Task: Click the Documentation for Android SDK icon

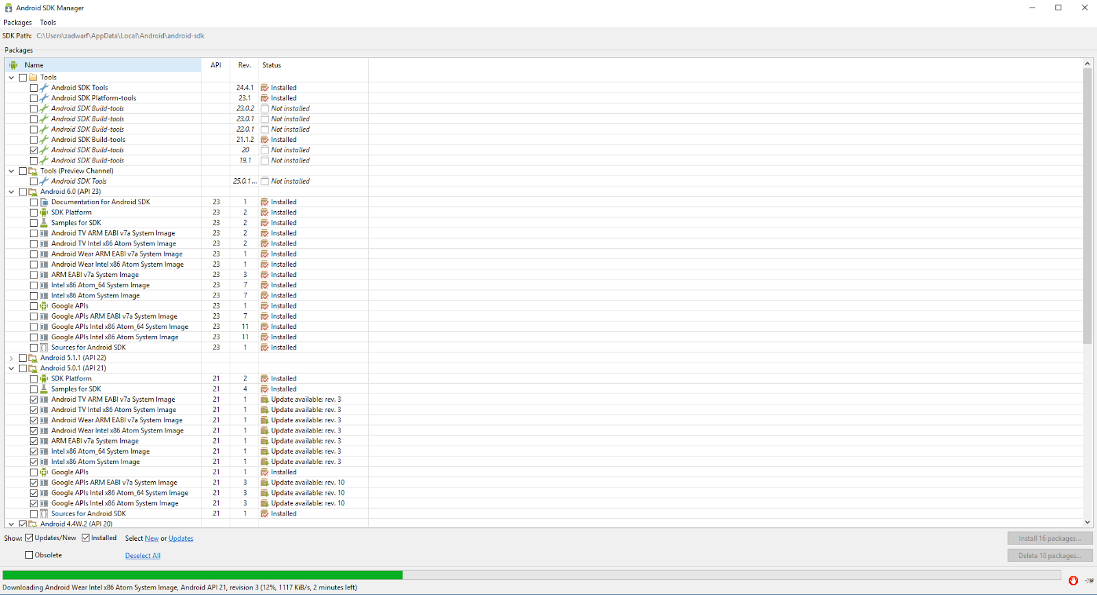Action: (44, 202)
